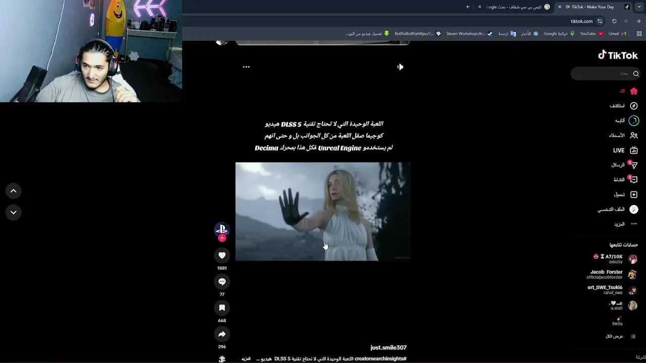Click the 668 saves count
This screenshot has width=646, height=363.
[x=222, y=321]
